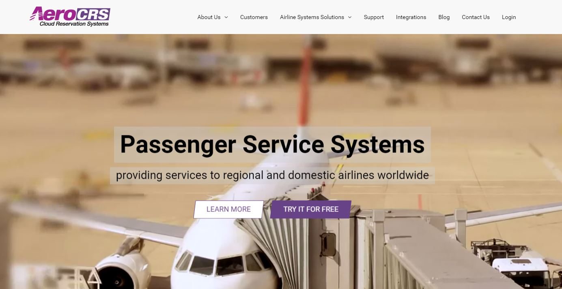Image resolution: width=562 pixels, height=289 pixels.
Task: Expand the Airline Systems Solutions chevron
Action: [350, 17]
